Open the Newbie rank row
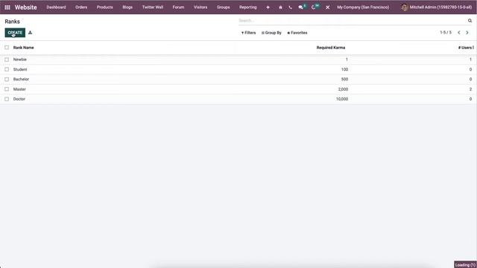 (x=238, y=60)
